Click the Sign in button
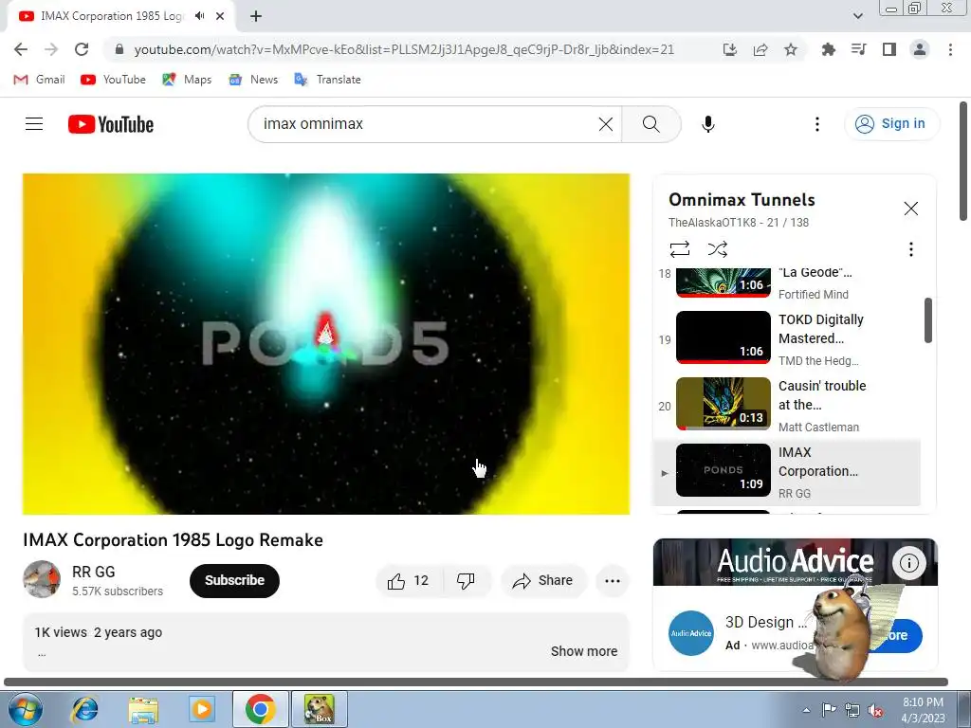 891,124
